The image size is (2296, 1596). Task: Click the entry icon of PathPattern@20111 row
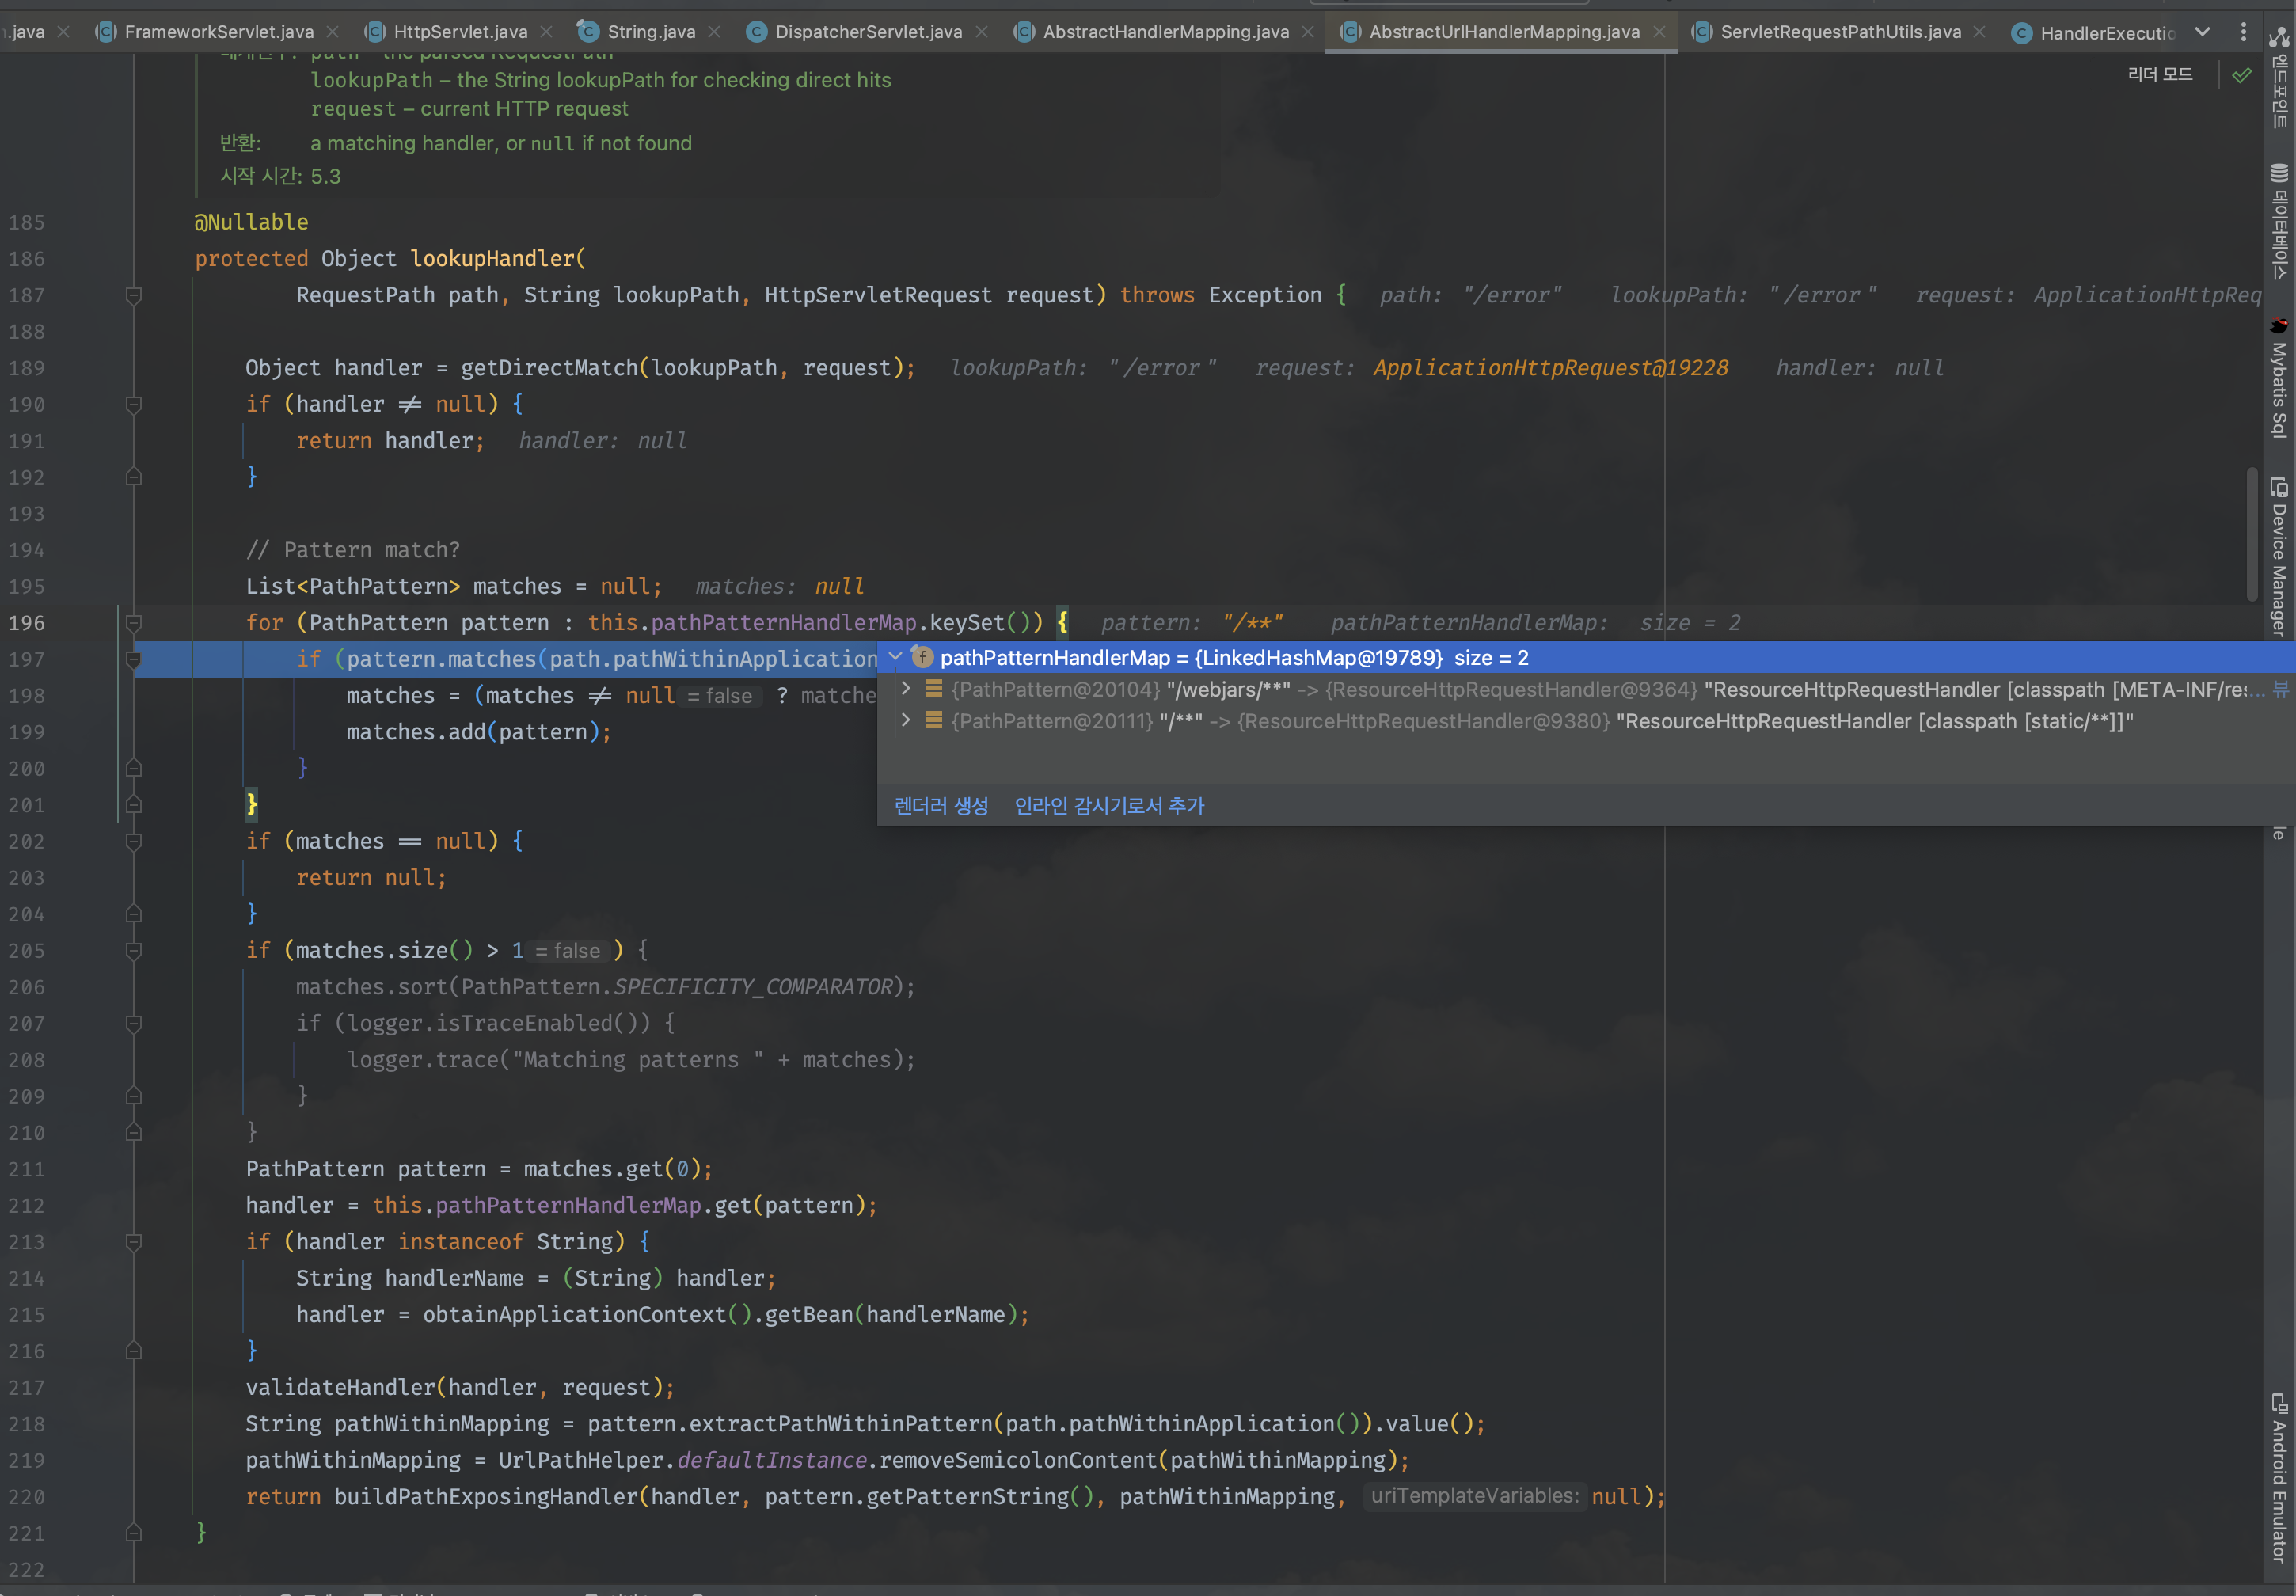(x=934, y=721)
